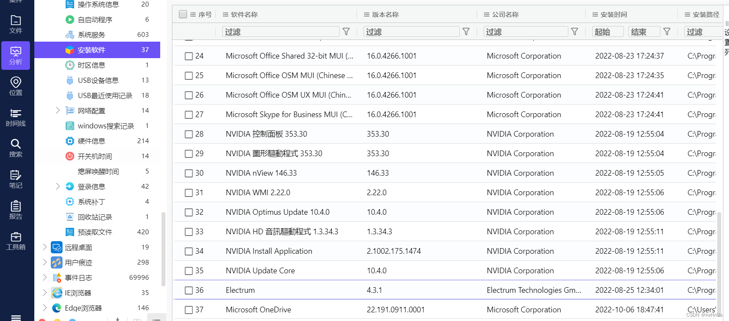729x321 pixels.
Task: Open the 位置 location view
Action: click(16, 86)
